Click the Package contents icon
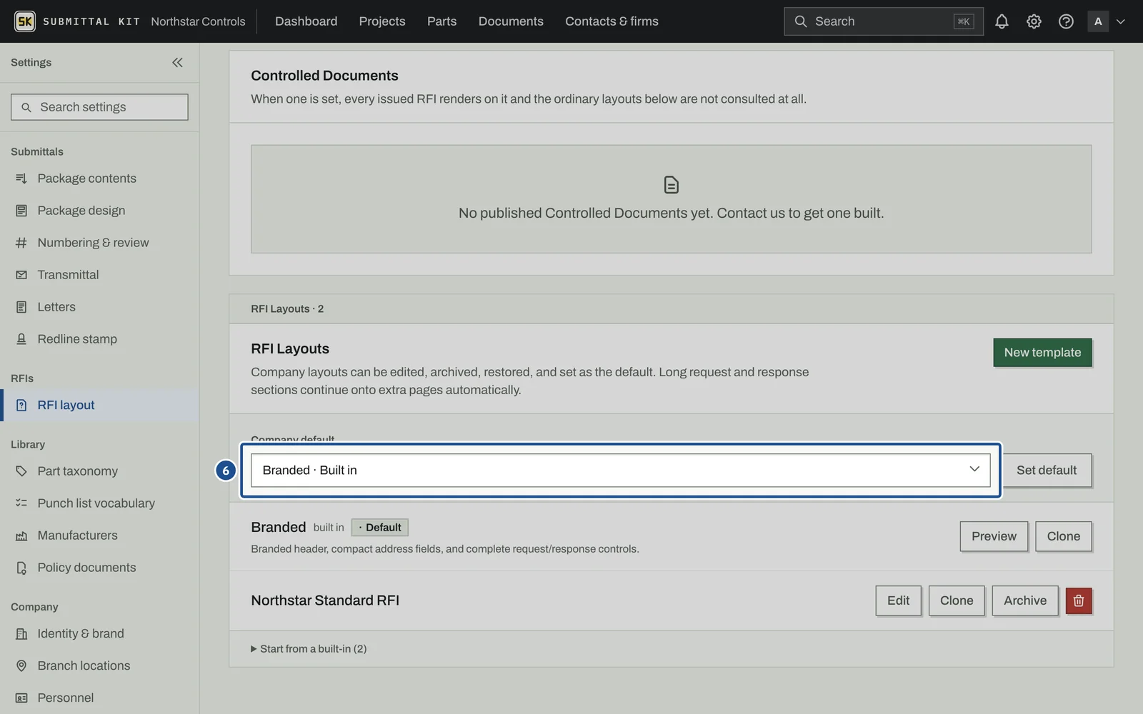 point(21,178)
